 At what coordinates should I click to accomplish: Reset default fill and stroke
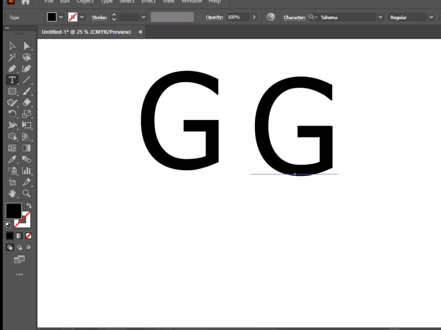click(x=8, y=225)
